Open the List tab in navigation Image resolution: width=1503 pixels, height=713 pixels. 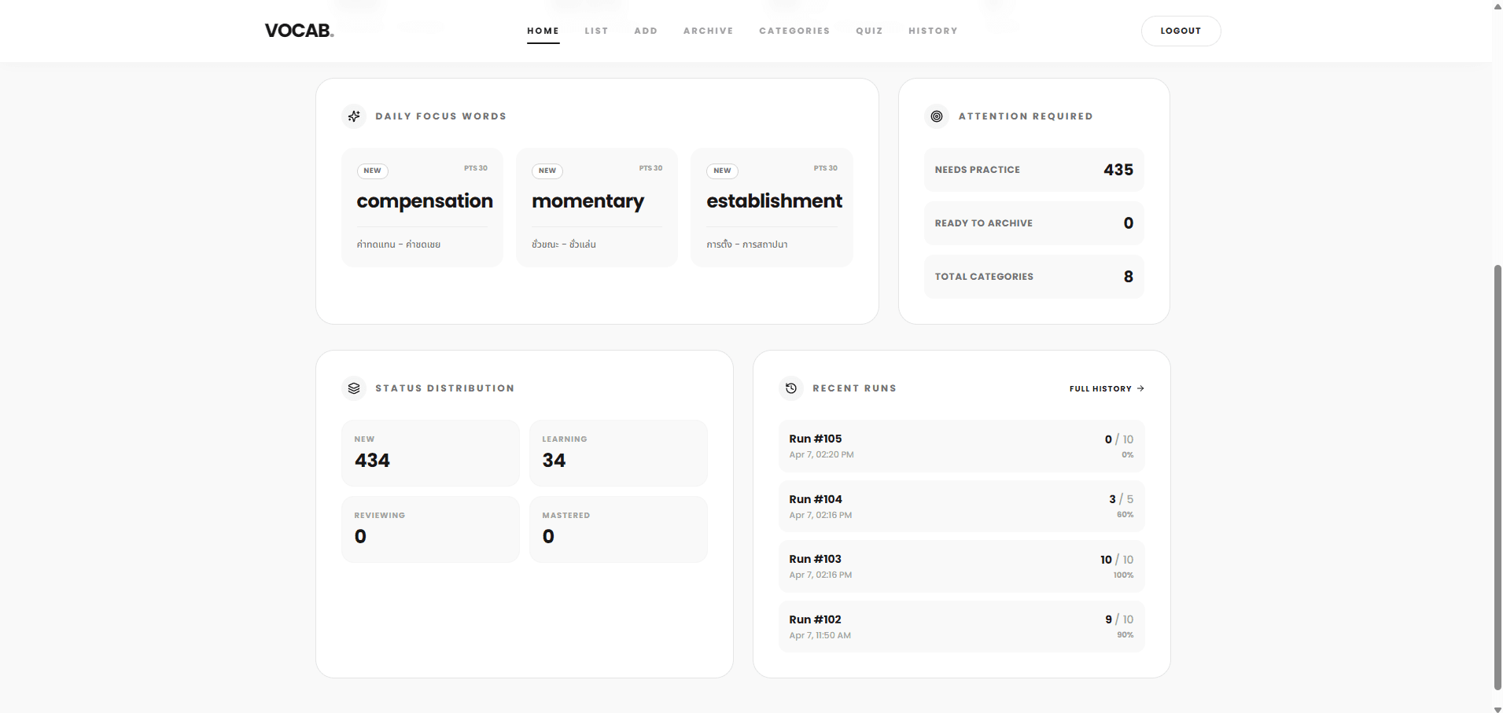click(596, 31)
